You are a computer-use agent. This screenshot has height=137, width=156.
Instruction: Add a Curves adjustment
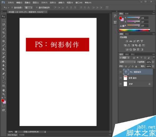coord(134,41)
